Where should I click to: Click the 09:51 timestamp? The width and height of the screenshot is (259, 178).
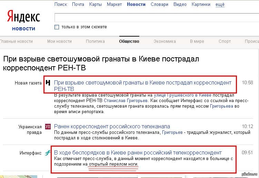247,152
